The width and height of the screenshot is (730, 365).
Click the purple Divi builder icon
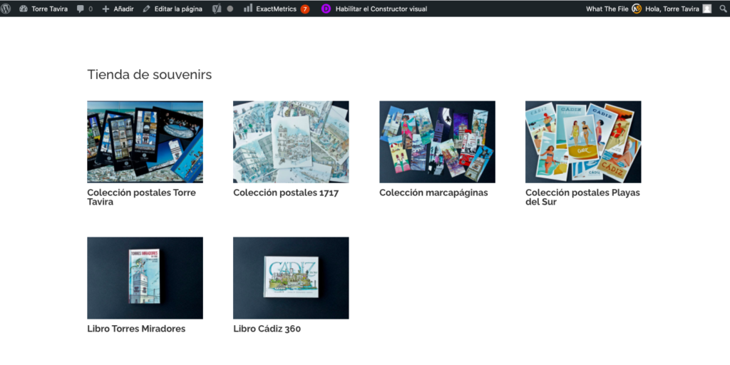(326, 9)
